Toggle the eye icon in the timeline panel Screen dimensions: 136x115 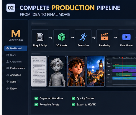[x=108, y=82]
